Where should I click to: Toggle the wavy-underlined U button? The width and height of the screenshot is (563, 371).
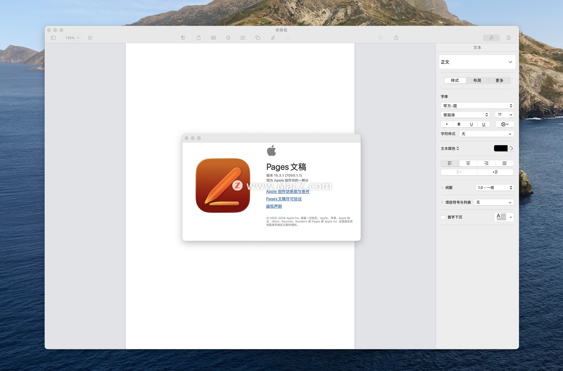click(484, 124)
